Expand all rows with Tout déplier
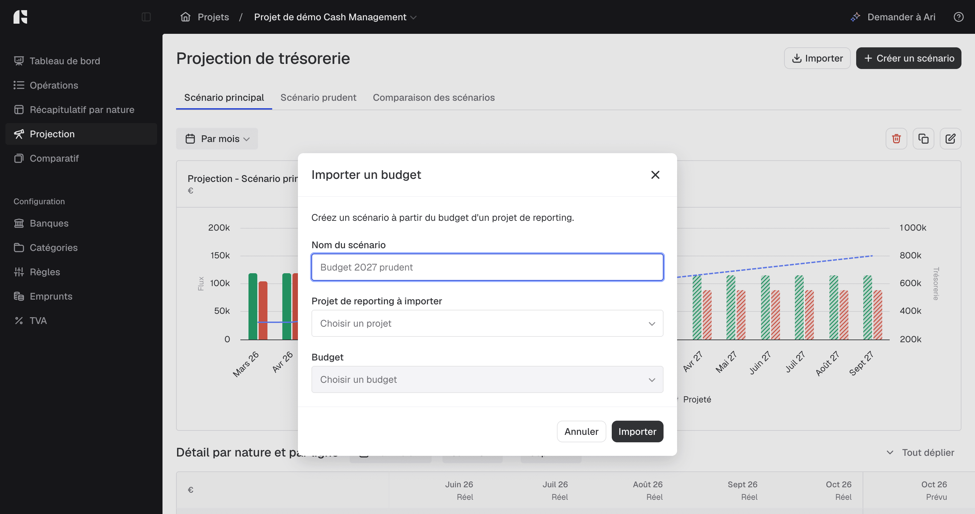This screenshot has height=514, width=975. [x=920, y=452]
